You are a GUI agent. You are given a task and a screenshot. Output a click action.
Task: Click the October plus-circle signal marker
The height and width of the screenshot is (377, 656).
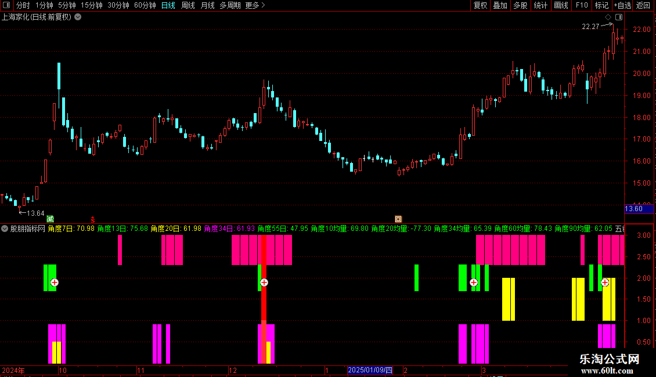[x=55, y=282]
